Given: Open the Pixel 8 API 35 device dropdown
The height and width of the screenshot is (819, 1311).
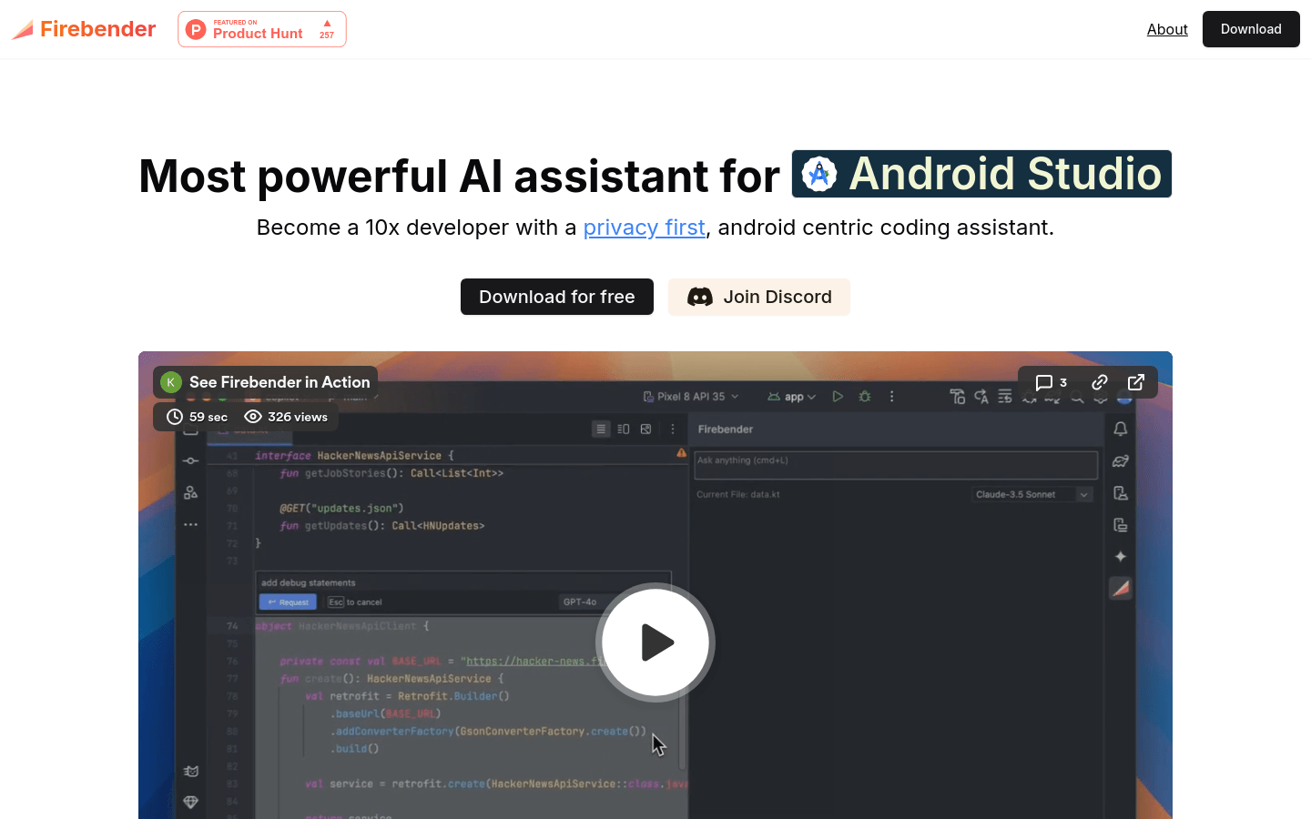Looking at the screenshot, I should click(x=691, y=397).
